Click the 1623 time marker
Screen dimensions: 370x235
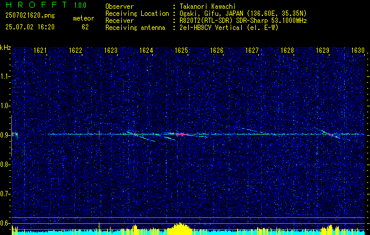coord(111,50)
